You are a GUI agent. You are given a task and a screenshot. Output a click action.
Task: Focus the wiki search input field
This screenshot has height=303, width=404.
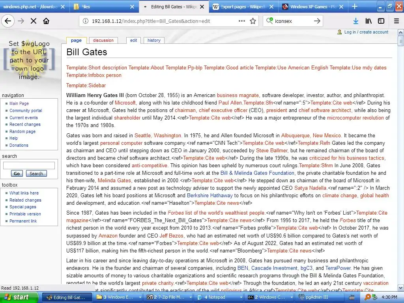pos(29,165)
